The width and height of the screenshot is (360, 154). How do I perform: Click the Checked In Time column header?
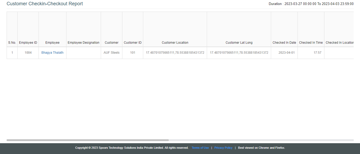[311, 43]
